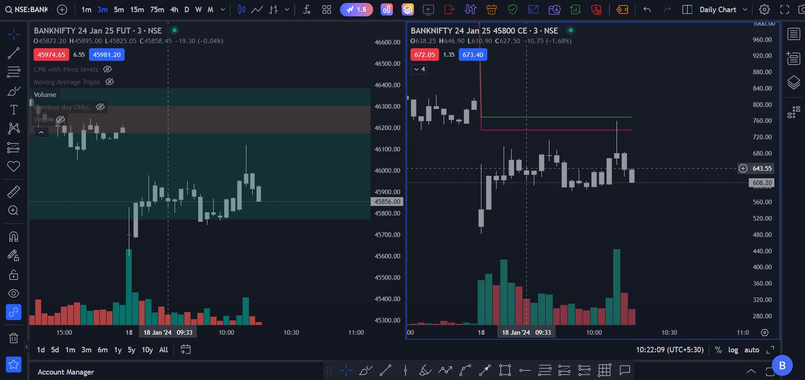Viewport: 805px width, 380px height.
Task: Select the text tool in left sidebar
Action: (x=13, y=110)
